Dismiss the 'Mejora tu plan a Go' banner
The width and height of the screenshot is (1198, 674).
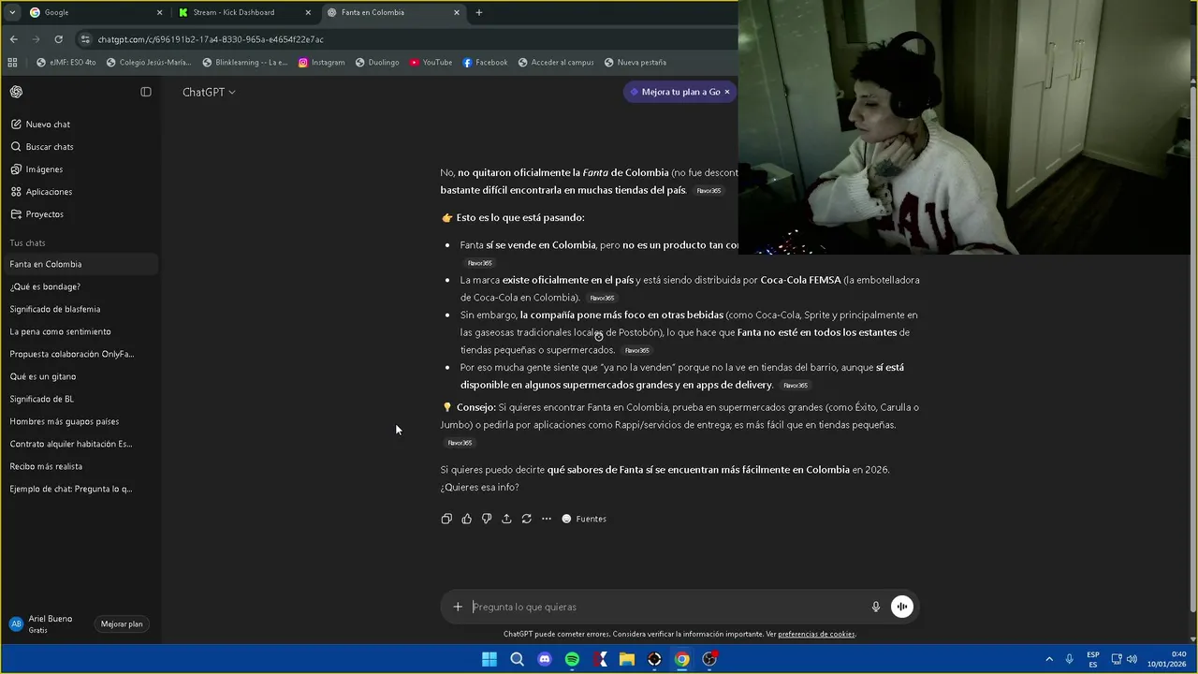tap(727, 92)
